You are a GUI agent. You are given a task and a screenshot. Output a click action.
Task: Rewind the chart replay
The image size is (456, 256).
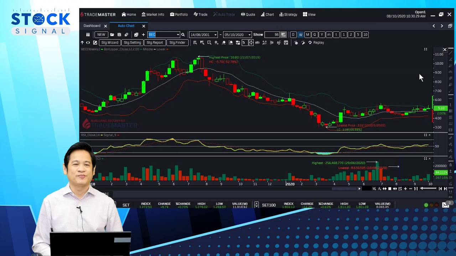[x=384, y=189]
